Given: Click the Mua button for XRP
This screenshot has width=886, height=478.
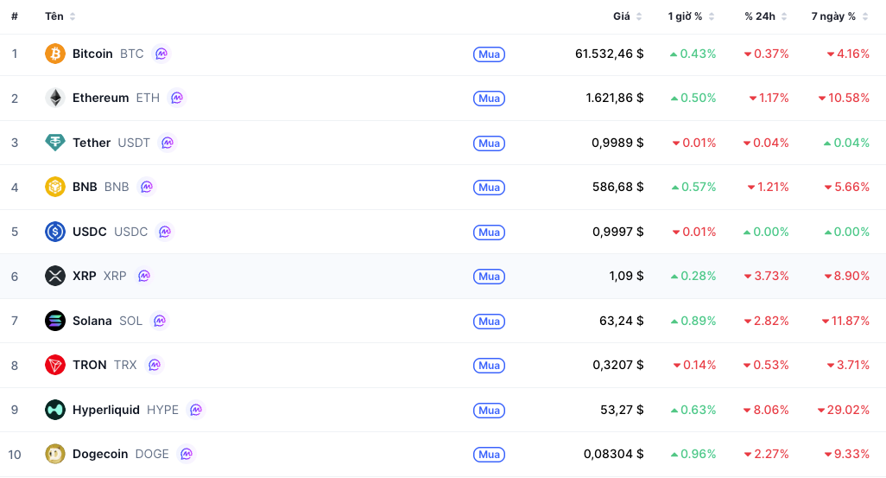Looking at the screenshot, I should pyautogui.click(x=489, y=277).
